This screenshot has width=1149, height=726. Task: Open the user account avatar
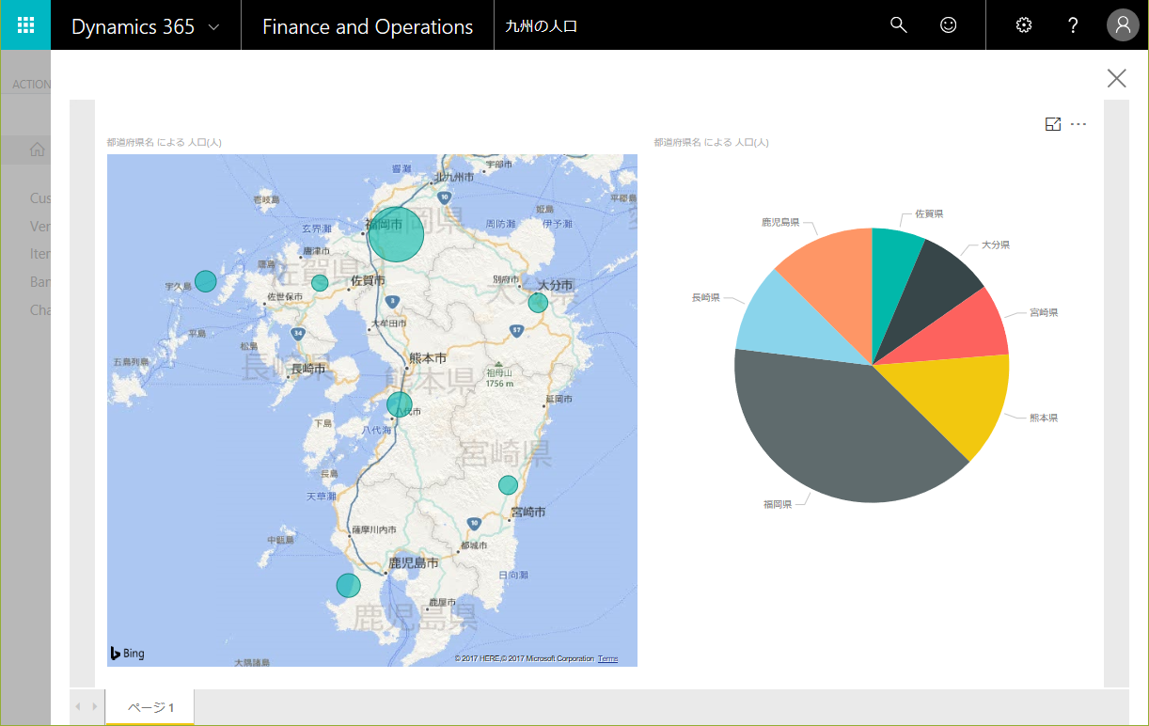(1123, 25)
